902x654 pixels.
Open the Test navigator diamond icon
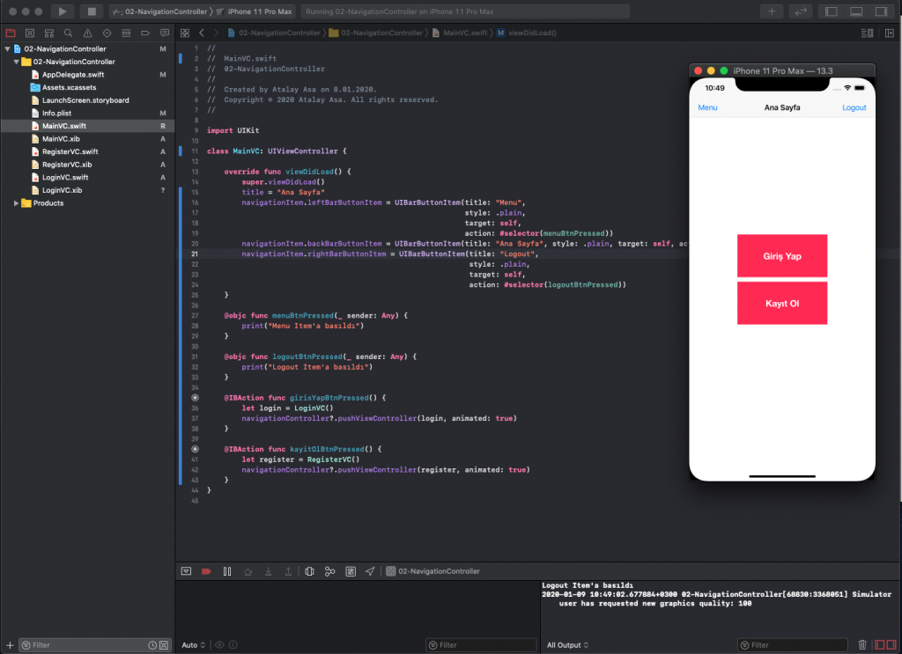[x=107, y=33]
